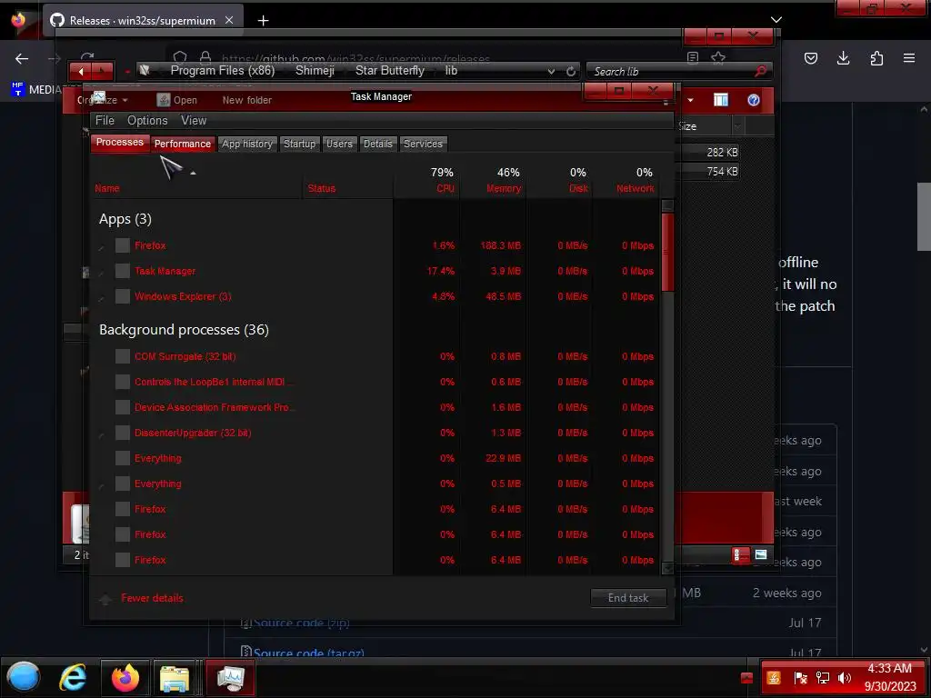Screen dimensions: 931x698
Task: Expand the Task Manager app entry chevron
Action: tap(102, 273)
